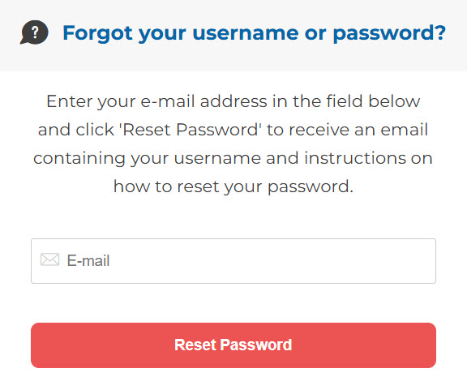Click the empty right side of the email field
The height and width of the screenshot is (377, 467).
[328, 261]
